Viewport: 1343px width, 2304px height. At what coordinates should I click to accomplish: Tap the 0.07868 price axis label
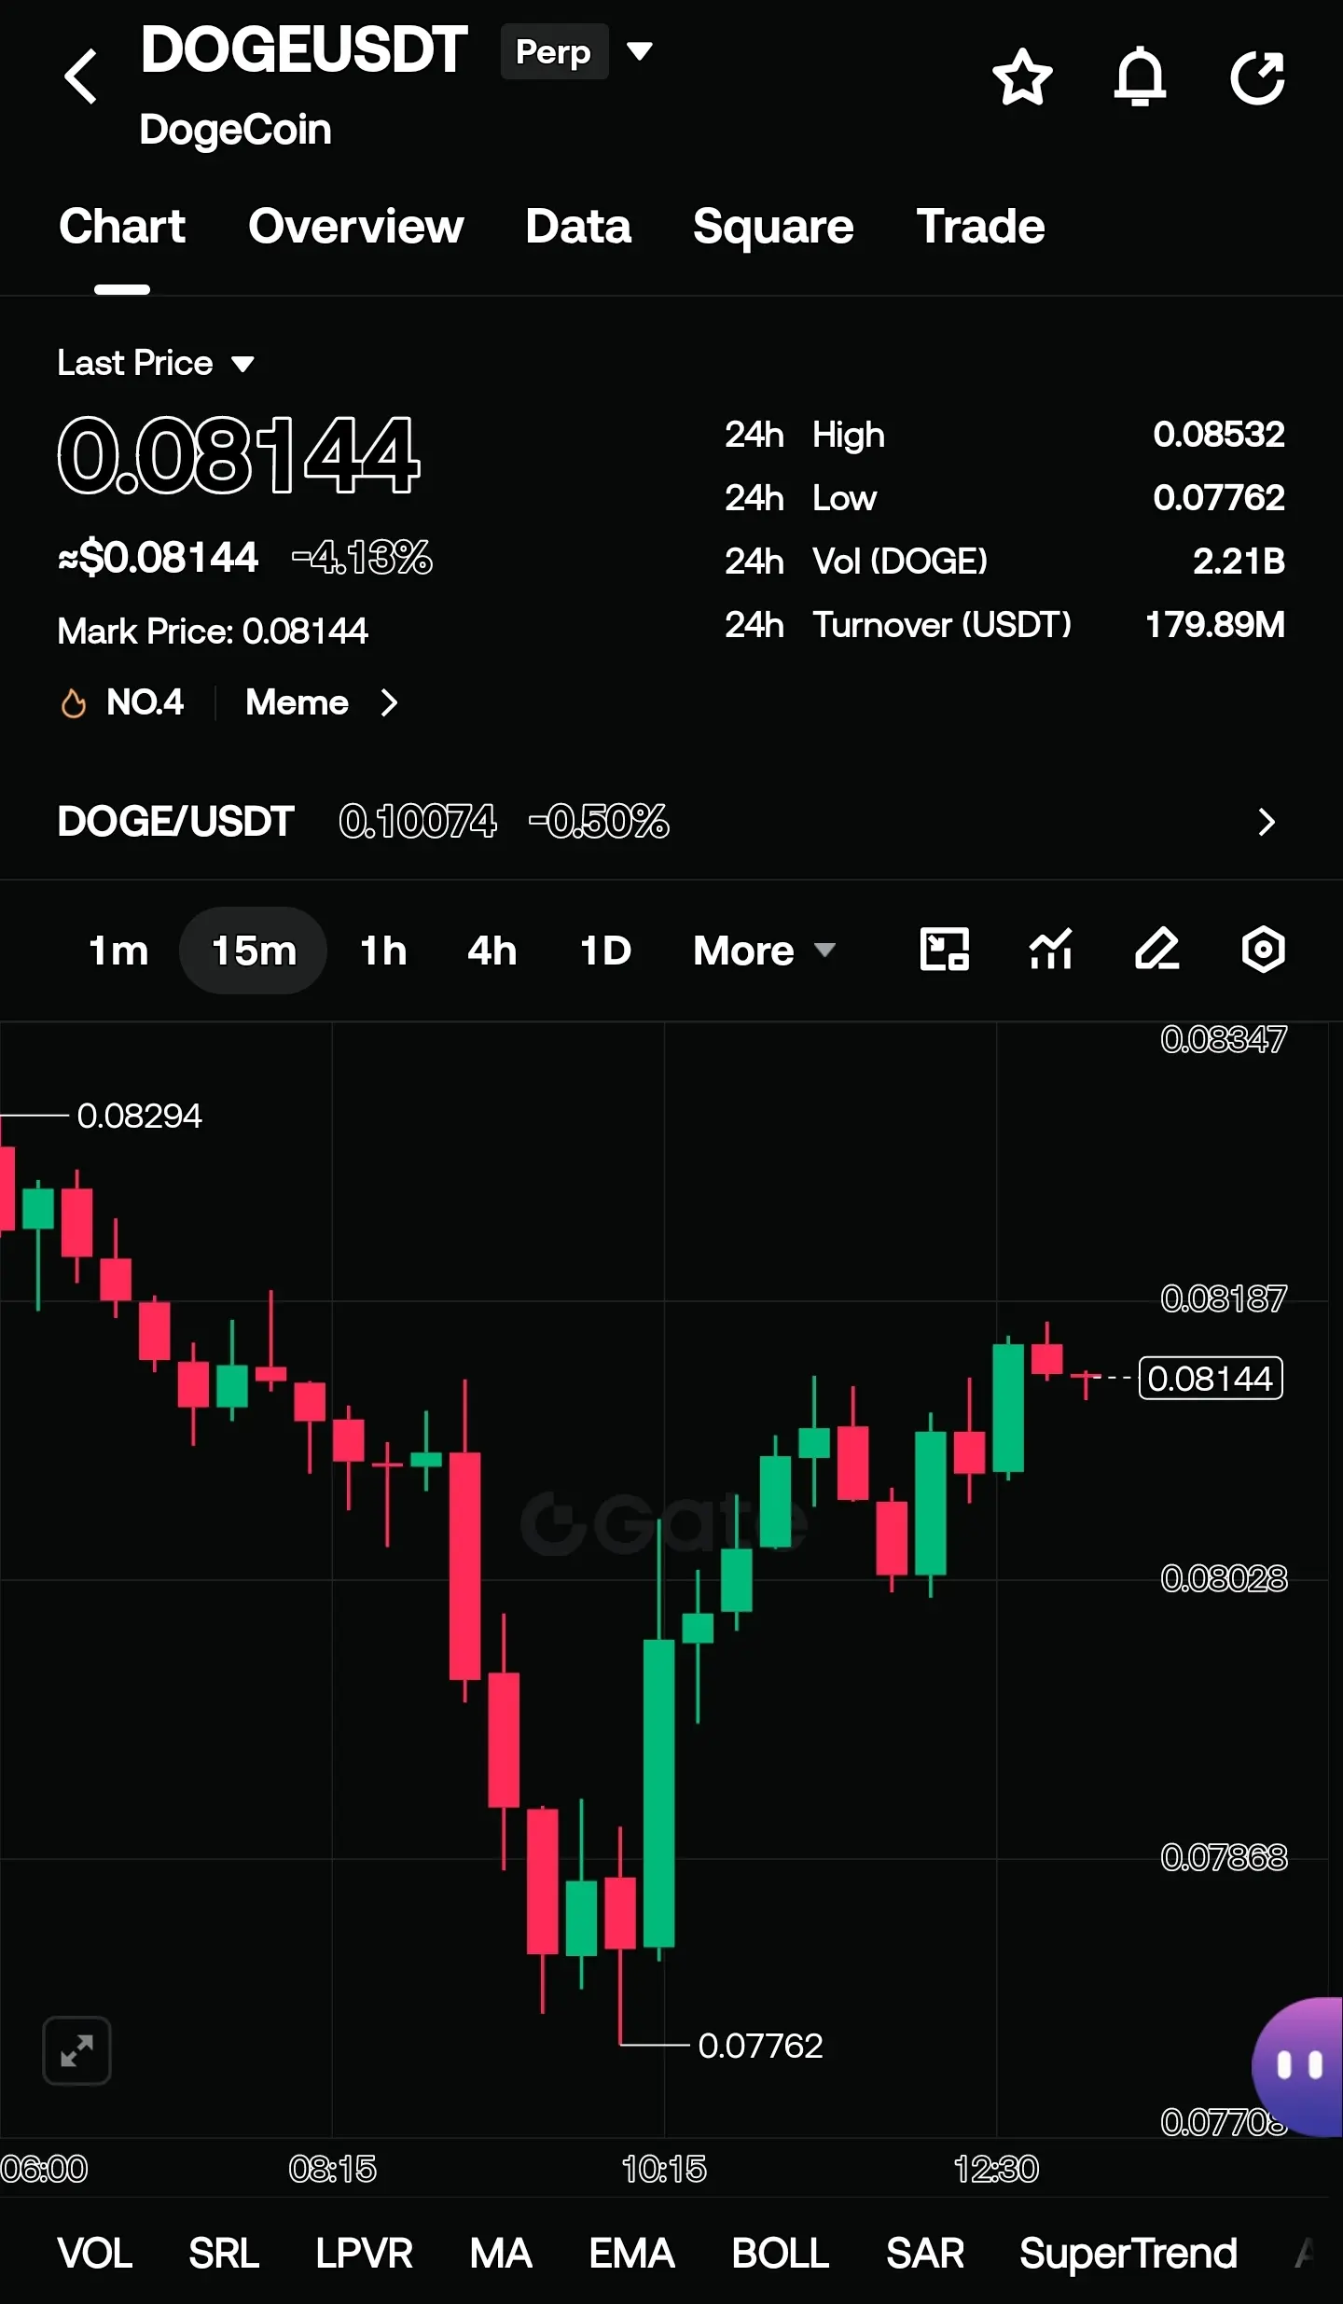point(1224,1857)
